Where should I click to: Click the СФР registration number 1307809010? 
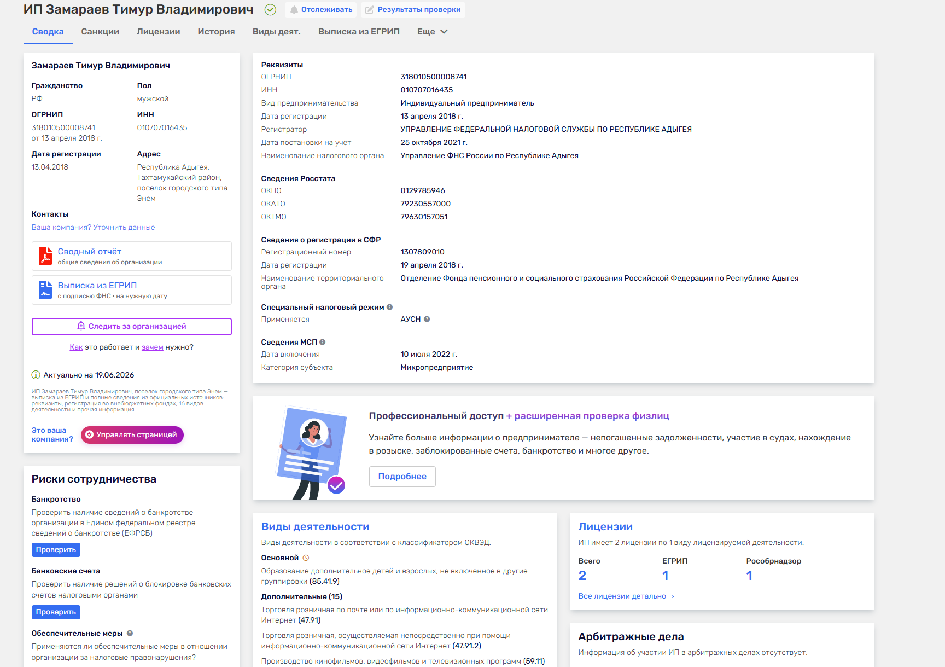pyautogui.click(x=423, y=252)
